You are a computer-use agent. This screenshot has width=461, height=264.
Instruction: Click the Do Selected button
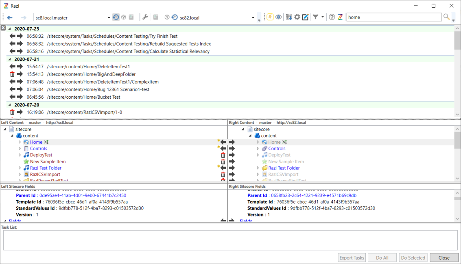coord(413,258)
